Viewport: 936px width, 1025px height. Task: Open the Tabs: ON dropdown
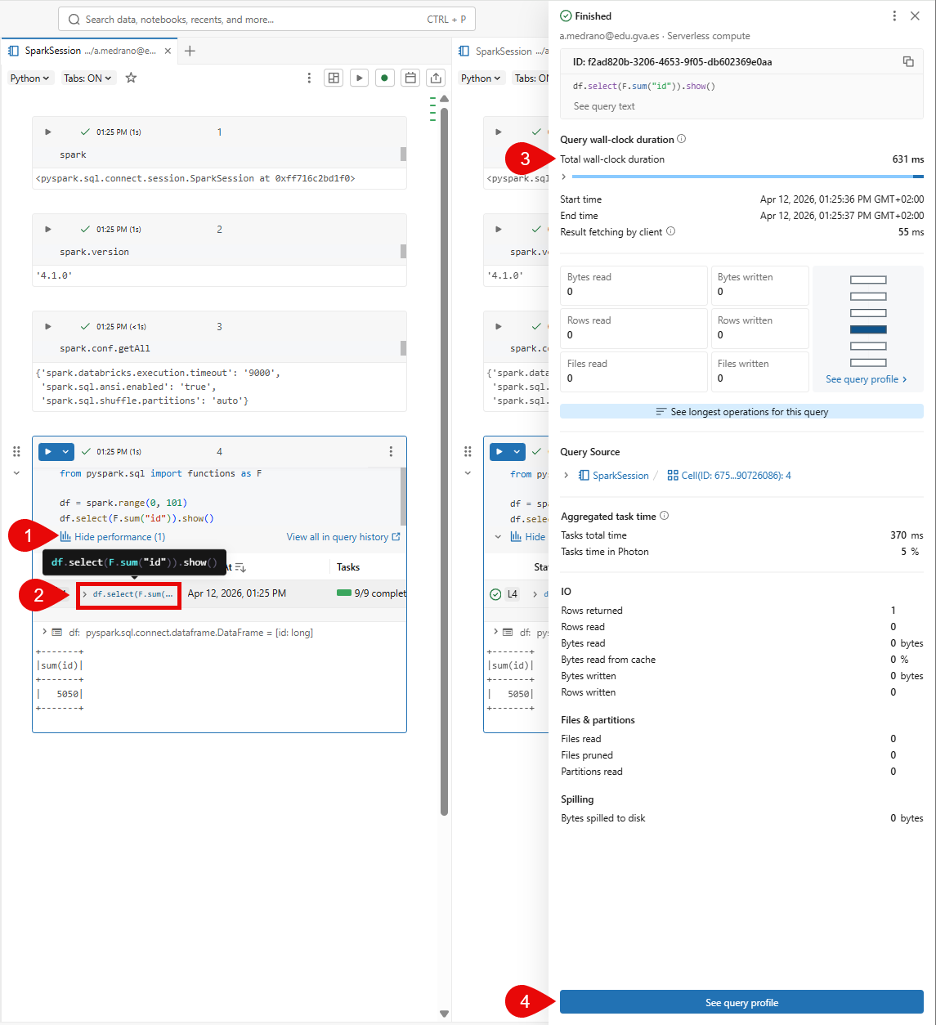88,78
